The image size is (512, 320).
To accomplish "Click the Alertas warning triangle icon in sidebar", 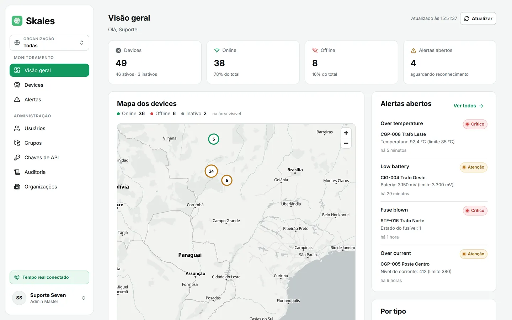I will click(17, 100).
